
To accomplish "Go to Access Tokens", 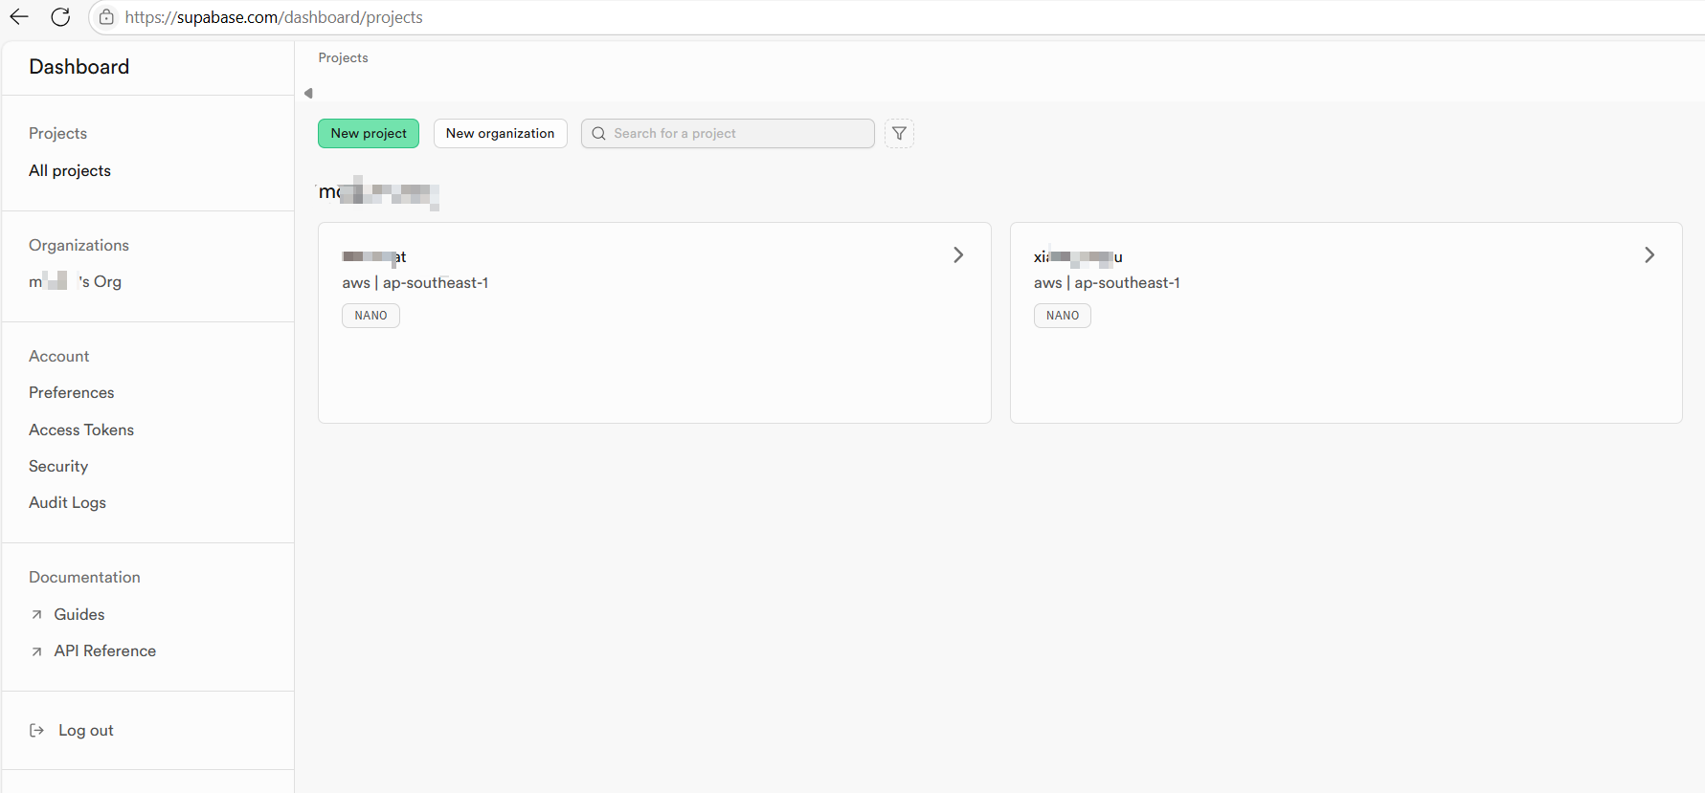I will click(81, 430).
